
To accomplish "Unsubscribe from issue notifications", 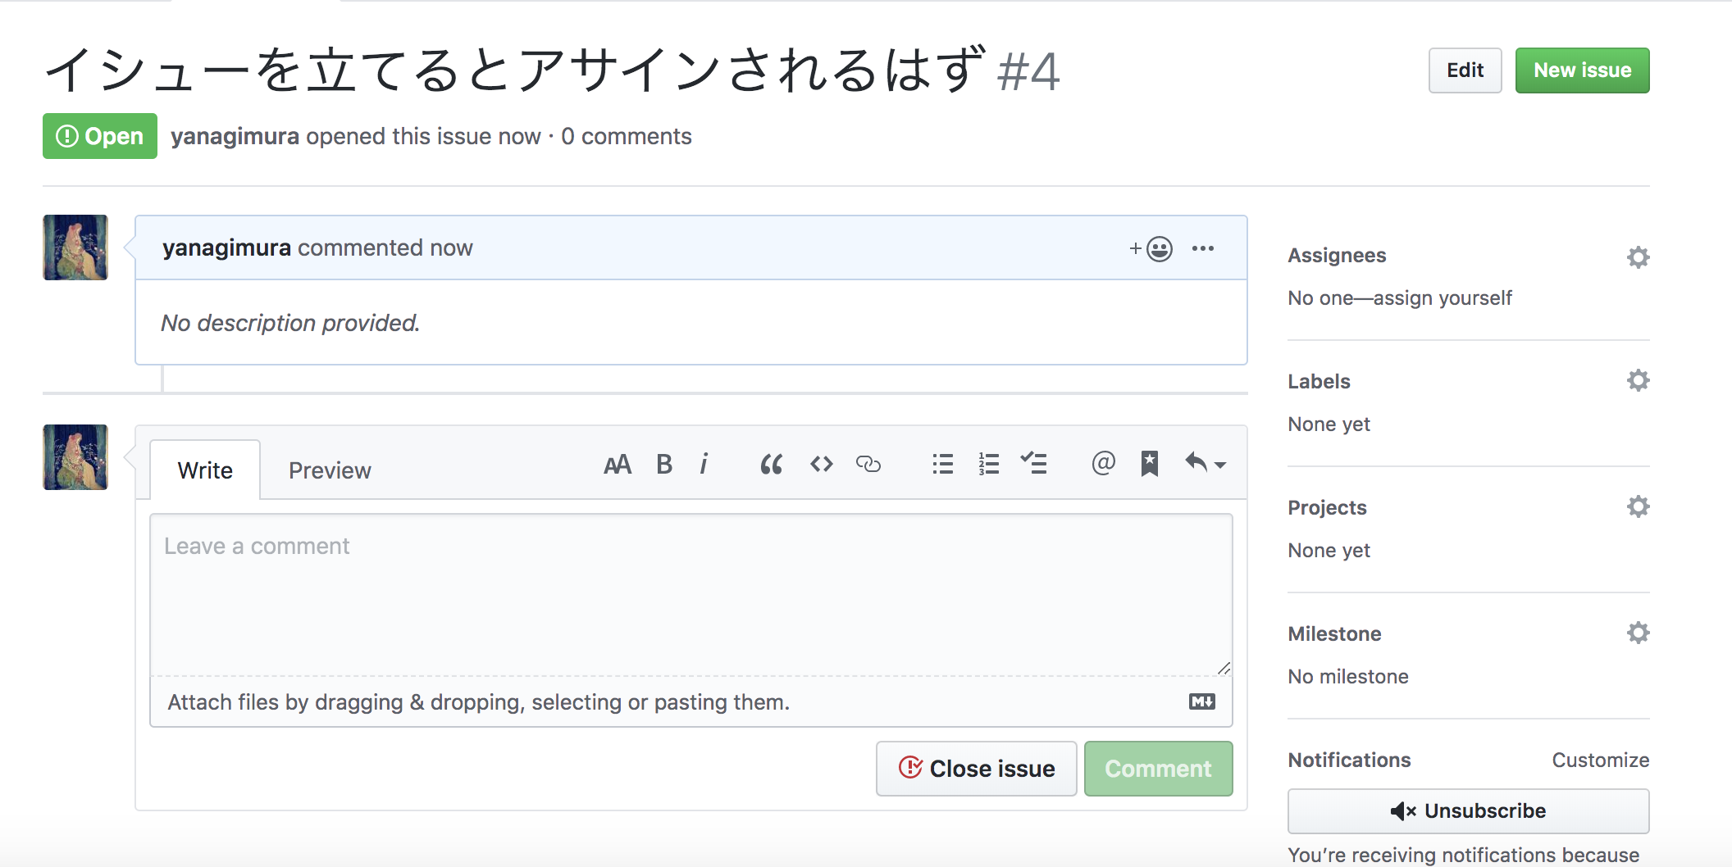I will (x=1467, y=810).
